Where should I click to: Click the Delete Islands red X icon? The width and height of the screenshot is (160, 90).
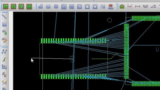110,7
